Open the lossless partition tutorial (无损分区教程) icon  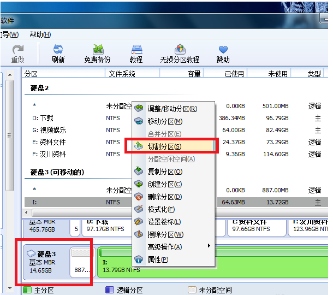pos(180,49)
